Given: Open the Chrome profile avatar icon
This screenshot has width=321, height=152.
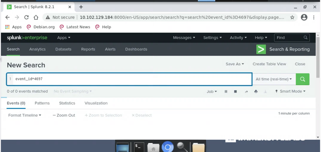Looking at the screenshot, I should [304, 17].
